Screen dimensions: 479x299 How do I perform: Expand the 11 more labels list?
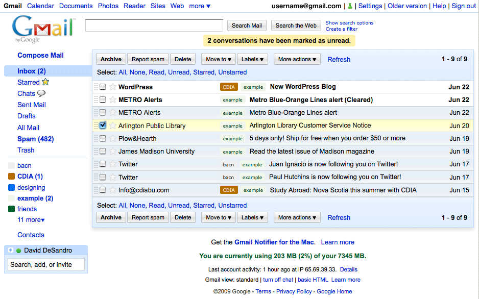[31, 219]
